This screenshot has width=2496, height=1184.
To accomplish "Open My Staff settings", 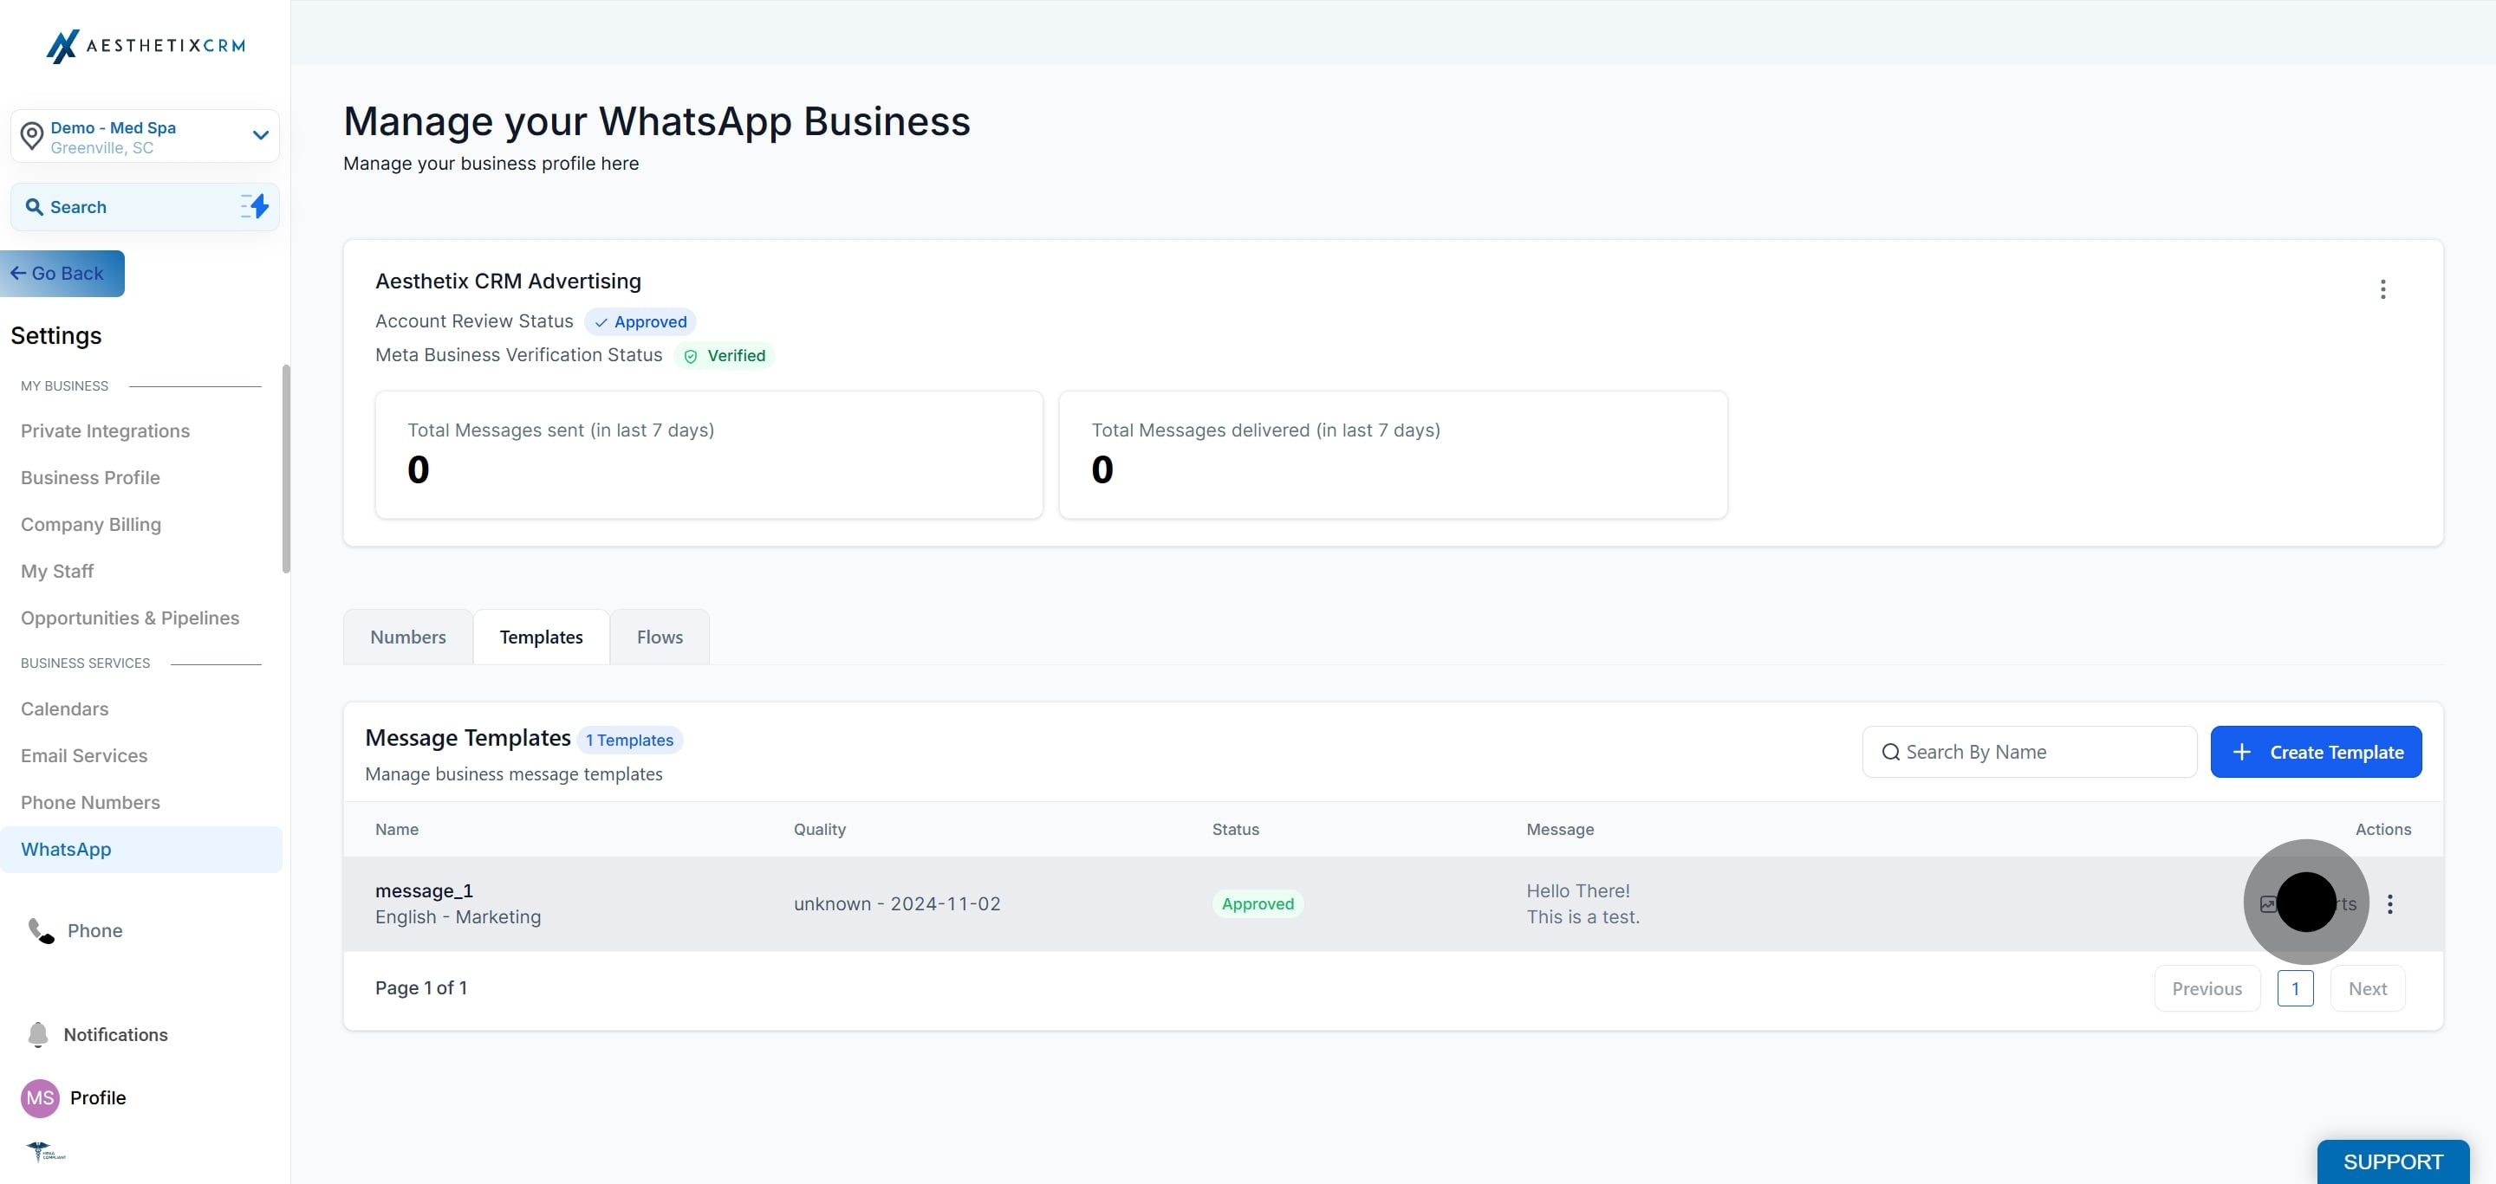I will click(57, 571).
